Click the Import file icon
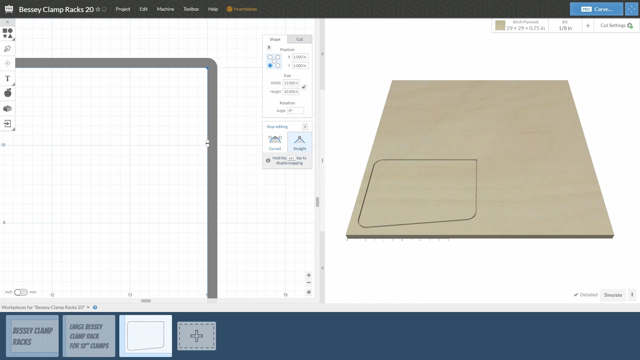Image resolution: width=640 pixels, height=360 pixels. pos(7,124)
